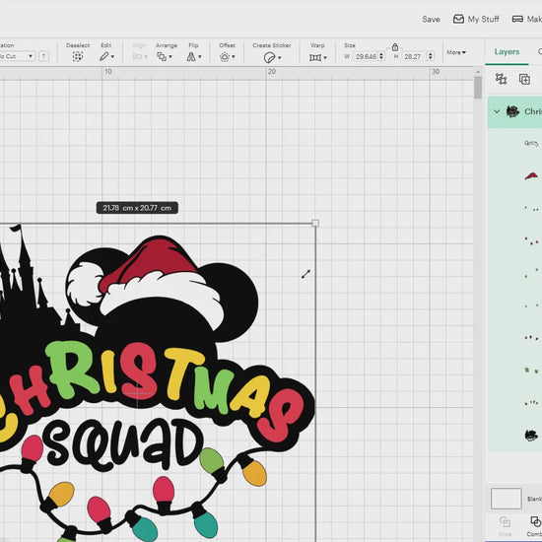Screen dimensions: 542x542
Task: Click the Height stepper arrows
Action: [x=431, y=56]
